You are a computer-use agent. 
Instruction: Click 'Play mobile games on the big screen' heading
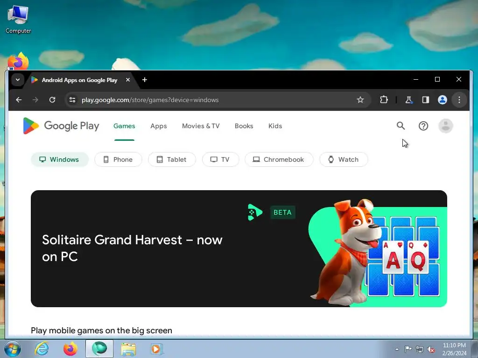tap(101, 330)
